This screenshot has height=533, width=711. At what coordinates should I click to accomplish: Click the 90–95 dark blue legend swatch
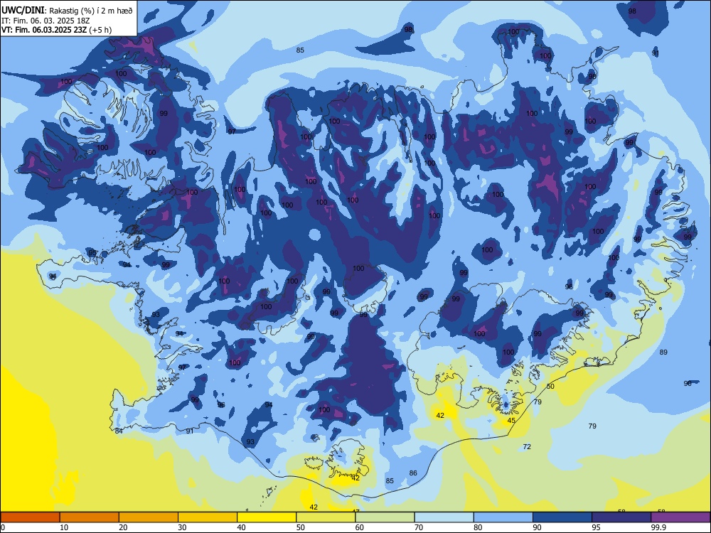562,517
